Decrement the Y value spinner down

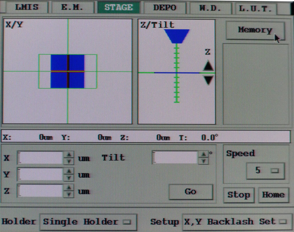pyautogui.click(x=69, y=177)
